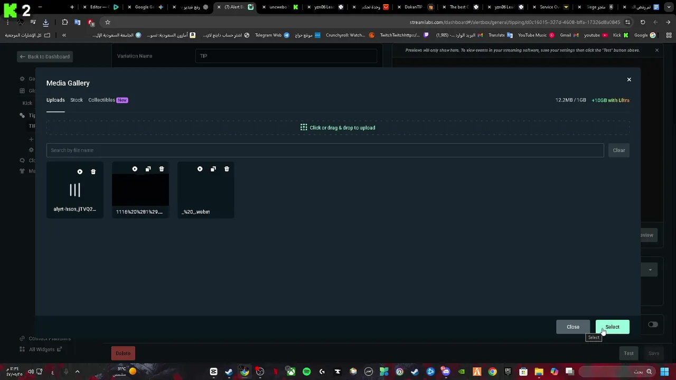Open the Translate bookmark

coord(501,35)
